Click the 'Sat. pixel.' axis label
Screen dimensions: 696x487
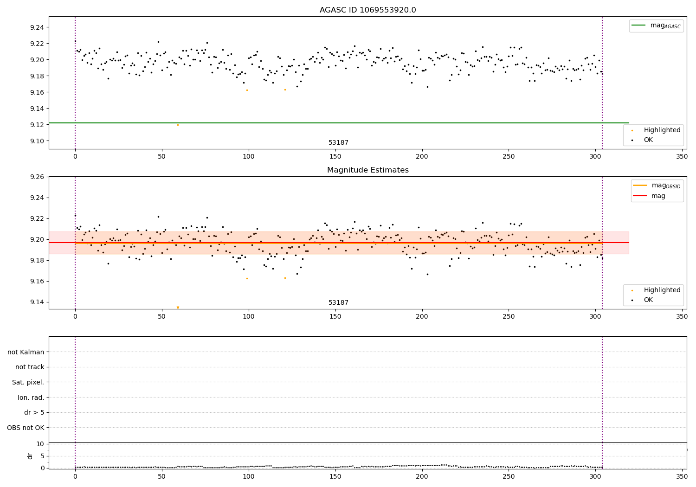tap(28, 382)
